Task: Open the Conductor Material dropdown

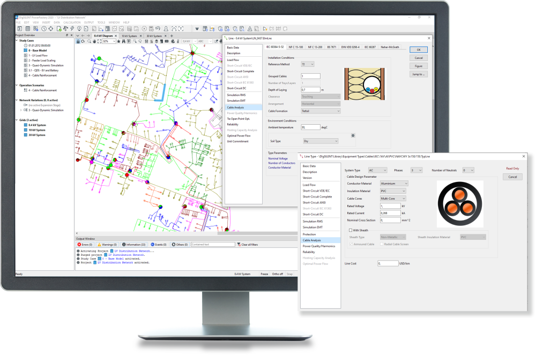Action: pyautogui.click(x=394, y=184)
